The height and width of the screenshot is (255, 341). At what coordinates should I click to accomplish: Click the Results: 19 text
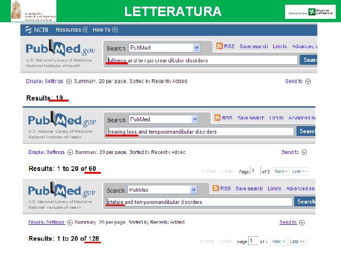[x=45, y=98]
